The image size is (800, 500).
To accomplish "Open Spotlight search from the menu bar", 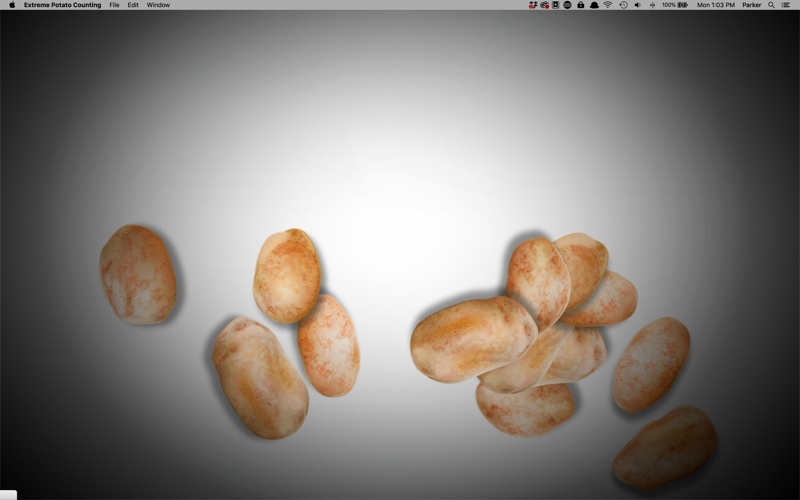I will pyautogui.click(x=771, y=5).
